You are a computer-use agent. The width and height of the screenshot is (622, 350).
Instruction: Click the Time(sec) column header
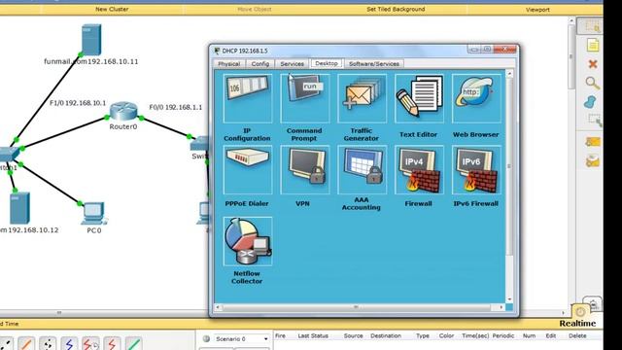475,335
